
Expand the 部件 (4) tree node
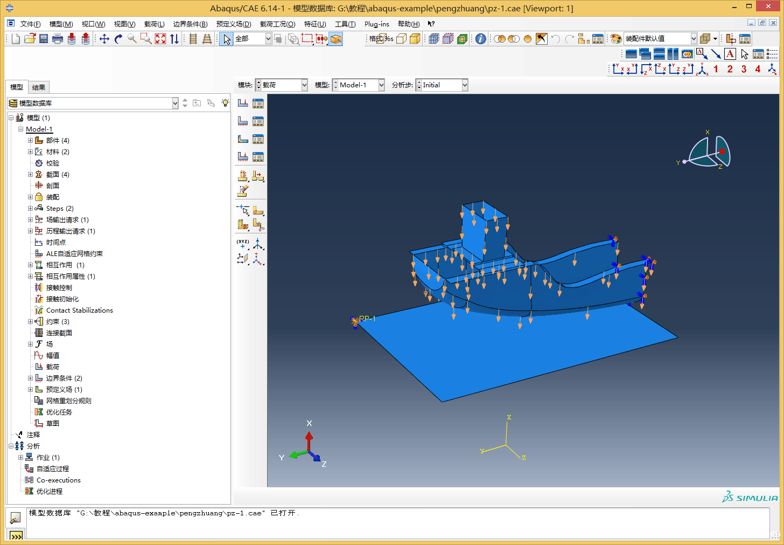coord(31,141)
